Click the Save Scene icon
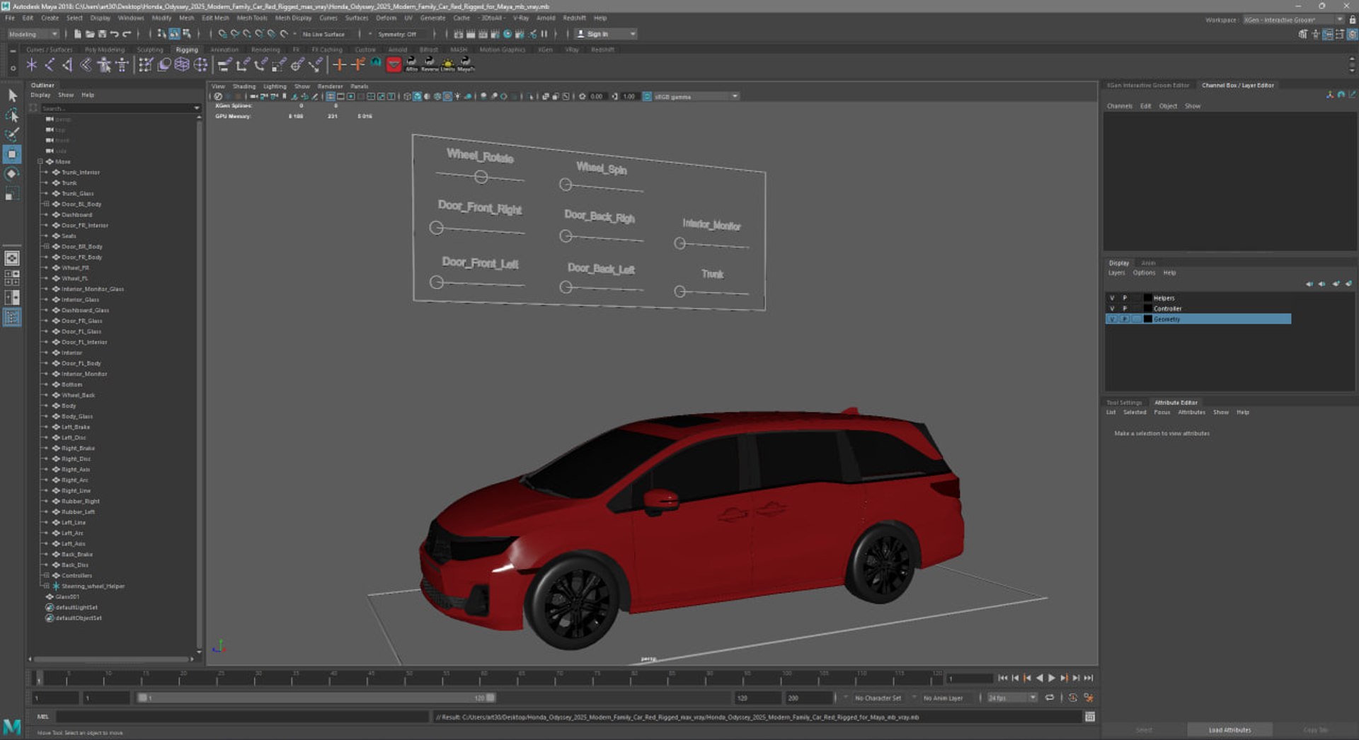Viewport: 1359px width, 740px height. [x=102, y=34]
